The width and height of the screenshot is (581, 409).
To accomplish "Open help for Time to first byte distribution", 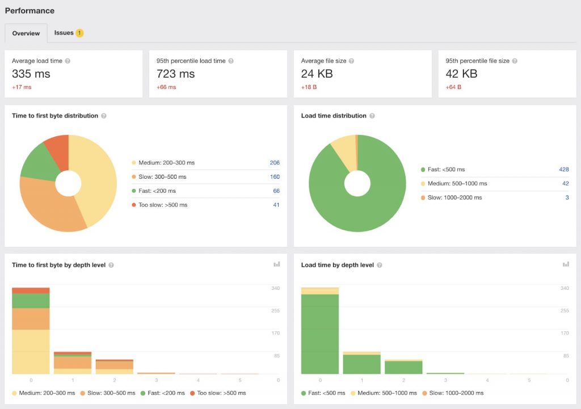I will click(x=104, y=116).
